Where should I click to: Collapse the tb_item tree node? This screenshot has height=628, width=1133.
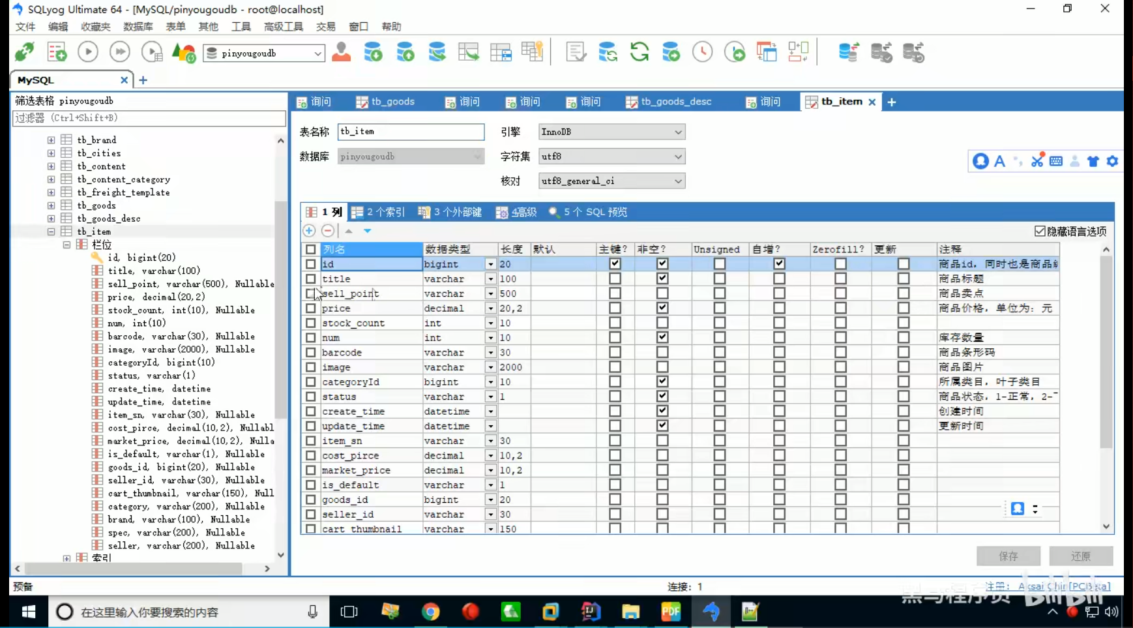click(51, 232)
